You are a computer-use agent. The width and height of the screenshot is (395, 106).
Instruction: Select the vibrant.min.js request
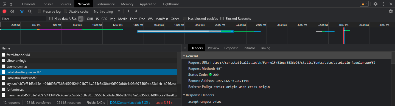(x=89, y=60)
